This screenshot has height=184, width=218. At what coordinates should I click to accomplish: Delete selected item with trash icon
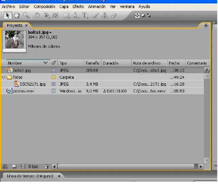coord(47,166)
